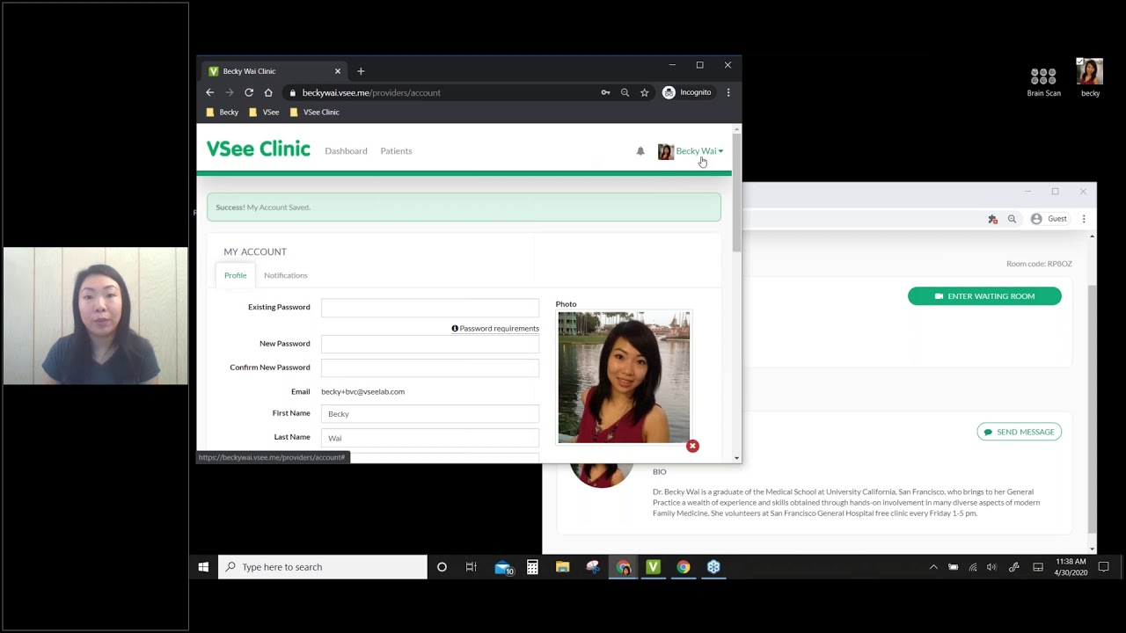This screenshot has width=1126, height=633.
Task: Open File Explorer from taskbar
Action: tap(563, 567)
